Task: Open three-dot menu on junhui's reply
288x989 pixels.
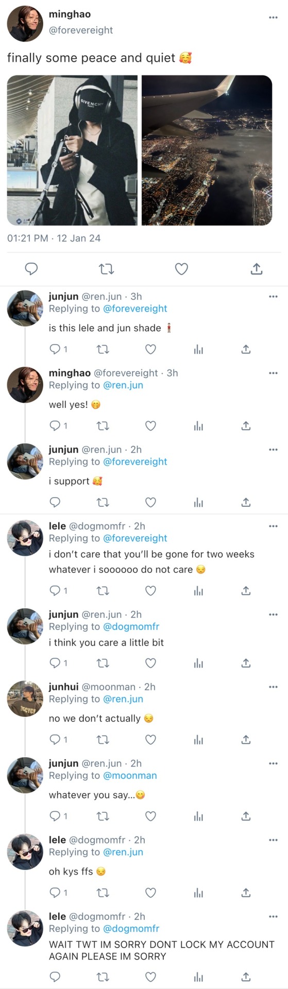Action: [273, 687]
